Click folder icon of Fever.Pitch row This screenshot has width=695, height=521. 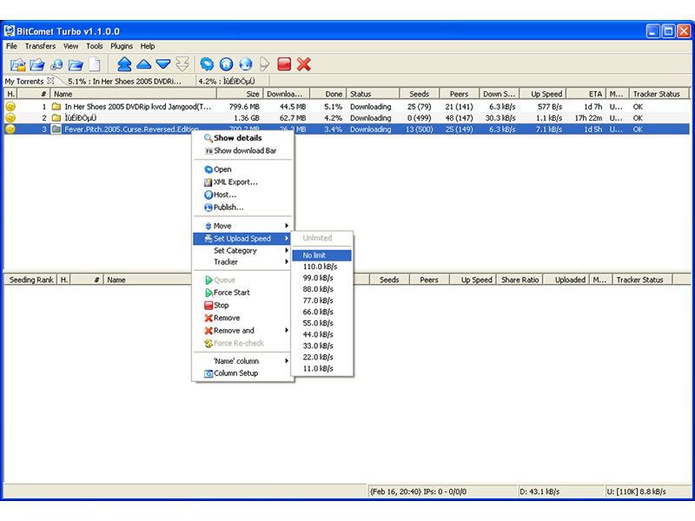56,129
